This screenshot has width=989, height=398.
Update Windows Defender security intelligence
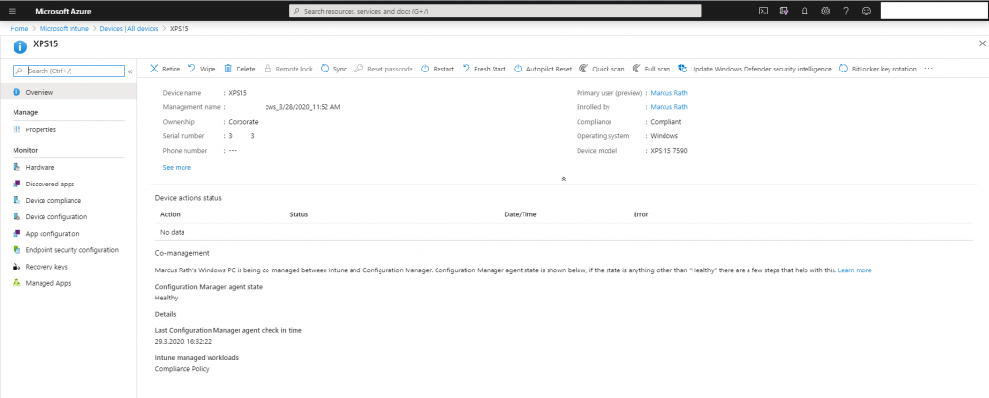pos(754,69)
